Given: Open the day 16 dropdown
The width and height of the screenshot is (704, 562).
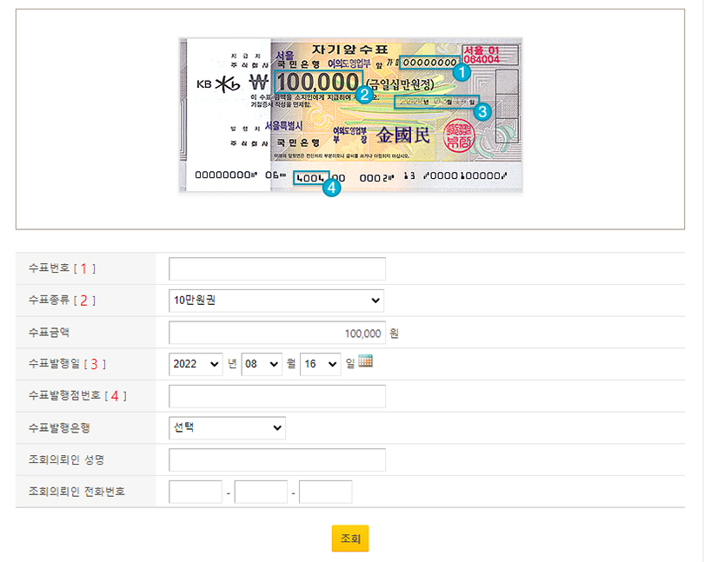Looking at the screenshot, I should (320, 364).
